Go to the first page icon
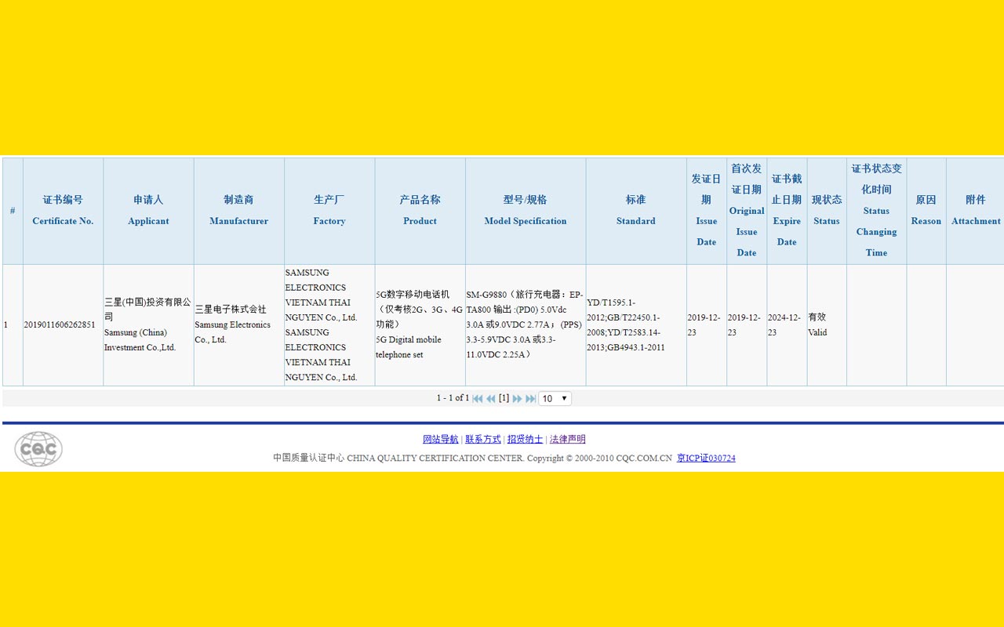1004x627 pixels. (x=477, y=398)
